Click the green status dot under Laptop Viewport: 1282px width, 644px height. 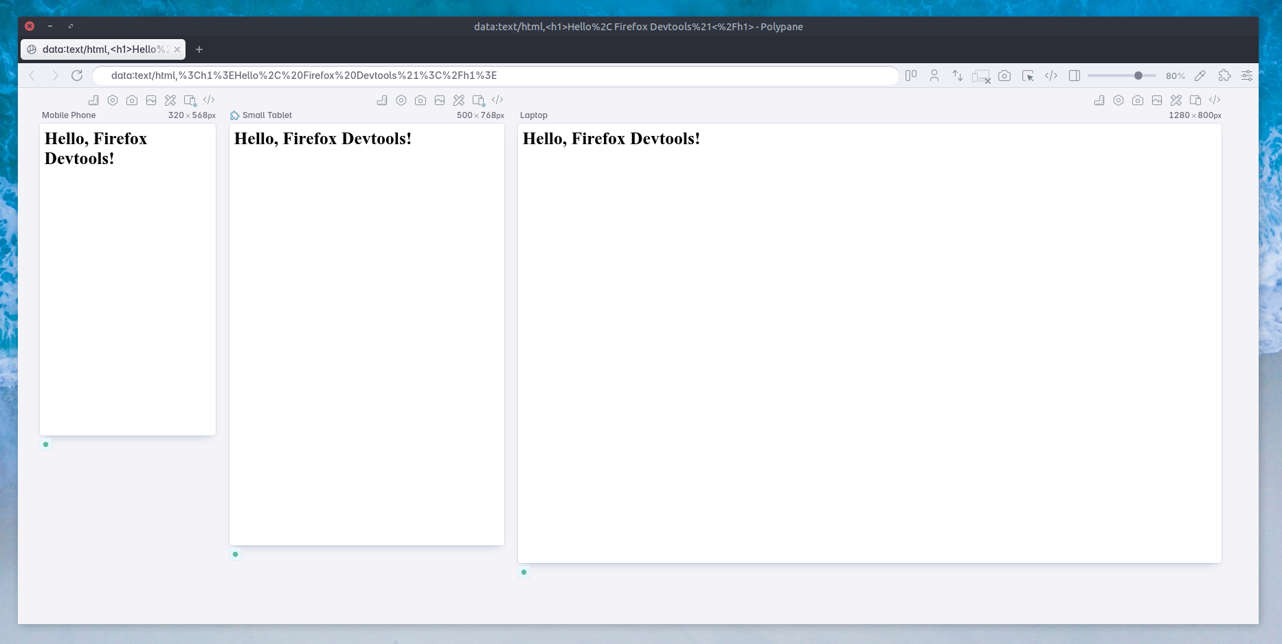tap(524, 572)
